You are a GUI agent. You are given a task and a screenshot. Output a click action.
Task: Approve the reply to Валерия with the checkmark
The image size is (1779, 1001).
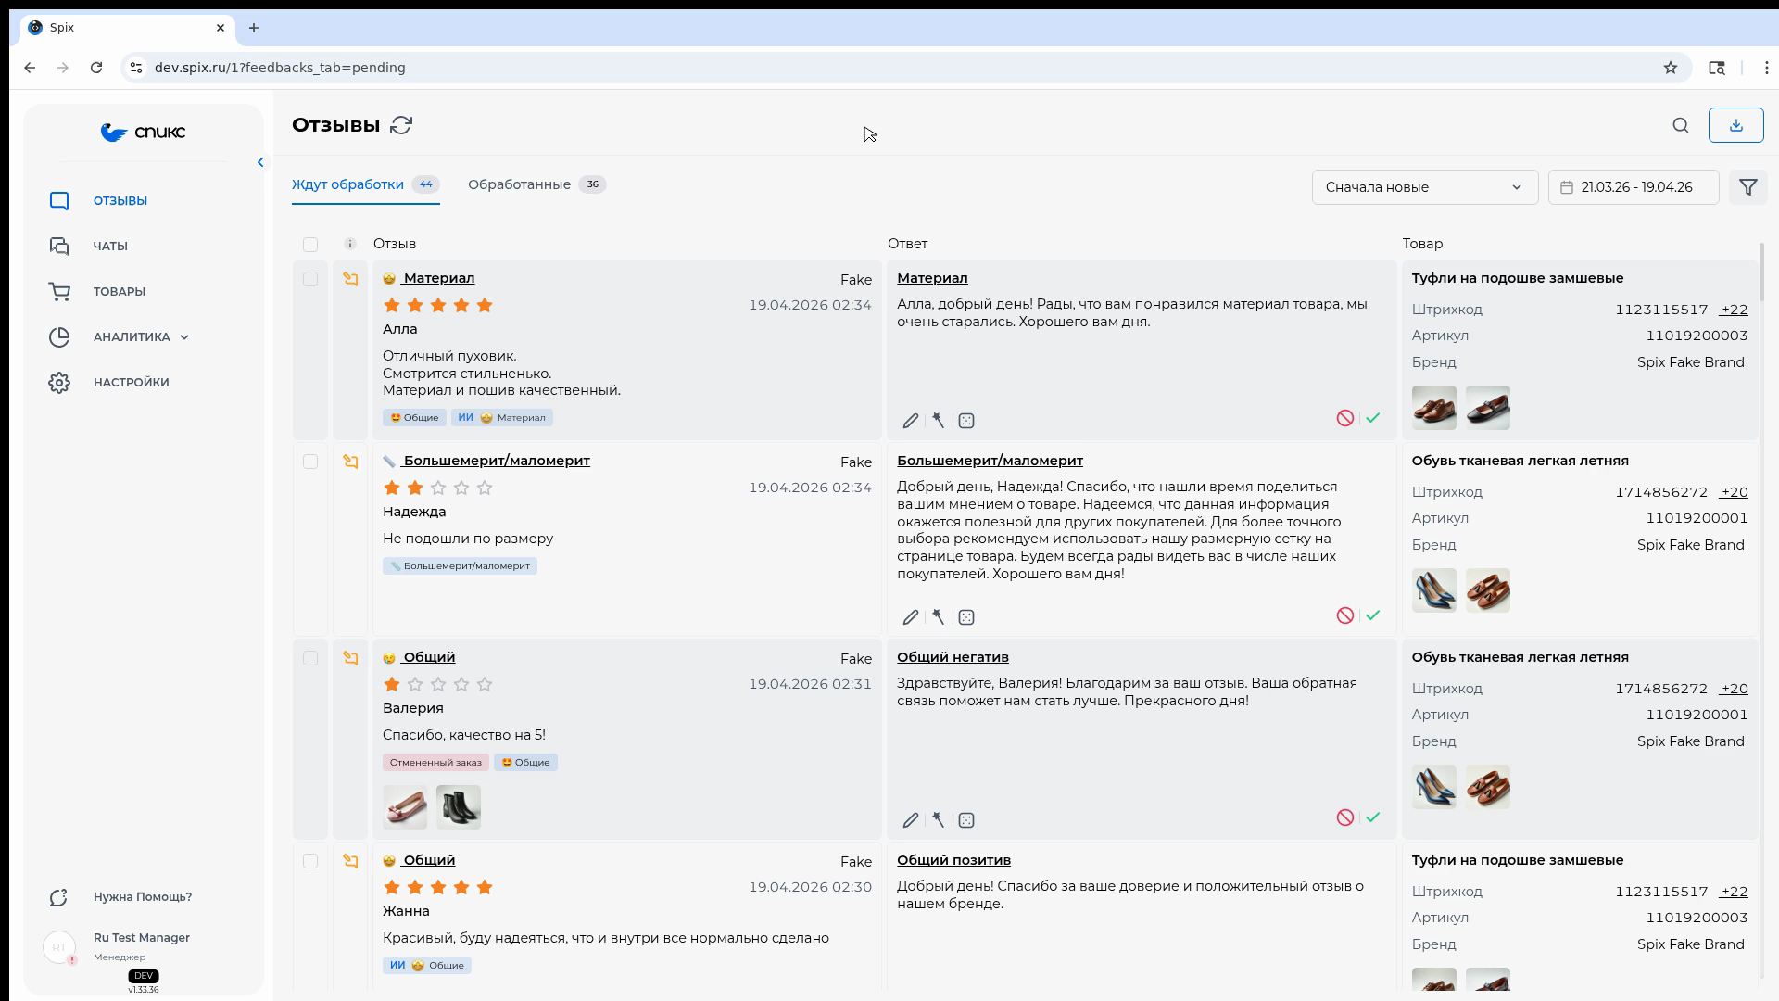(1373, 817)
